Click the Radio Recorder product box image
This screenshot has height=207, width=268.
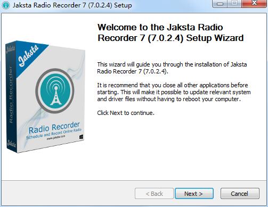tap(45, 97)
